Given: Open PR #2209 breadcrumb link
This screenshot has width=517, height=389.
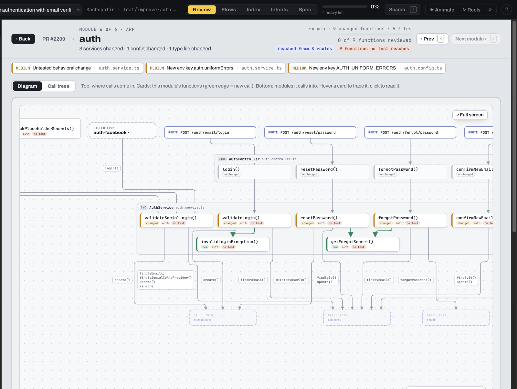Looking at the screenshot, I should pos(54,39).
